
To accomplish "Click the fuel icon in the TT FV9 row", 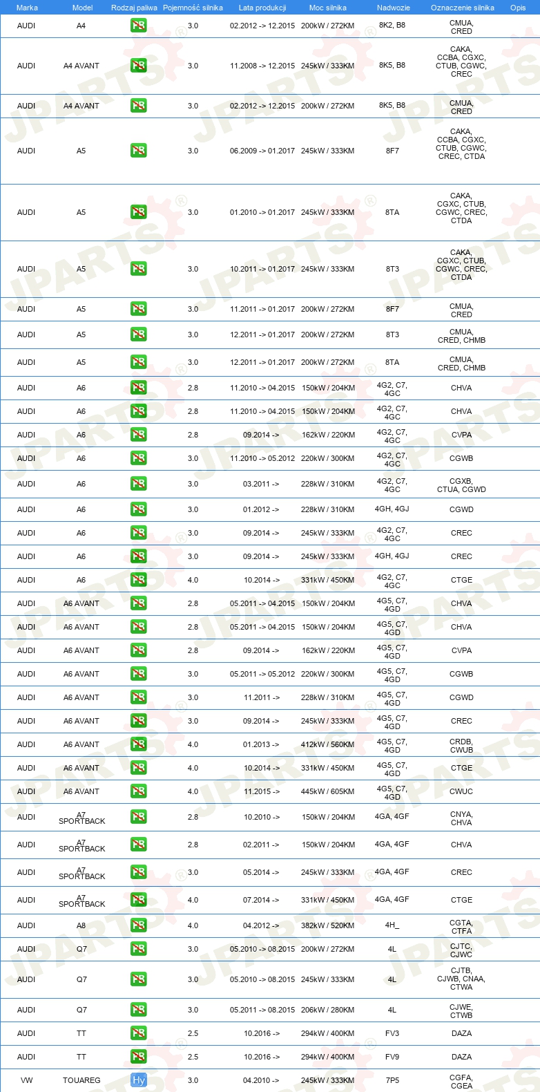I will (139, 1057).
